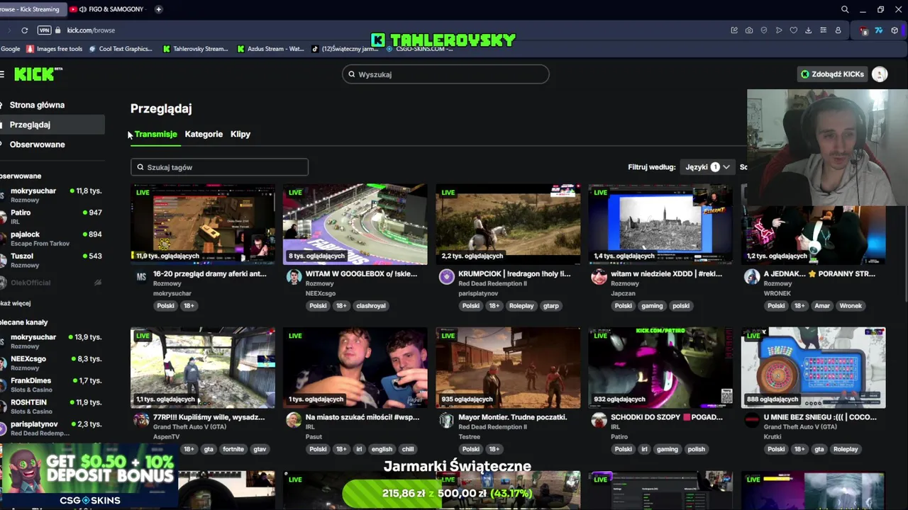The width and height of the screenshot is (908, 510).
Task: Click the Zdobądź KICKs button
Action: pos(832,74)
